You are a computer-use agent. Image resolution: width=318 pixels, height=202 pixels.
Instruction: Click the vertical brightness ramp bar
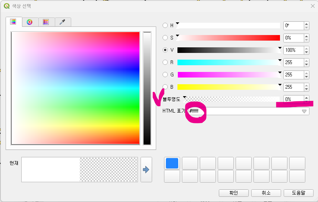(147, 88)
